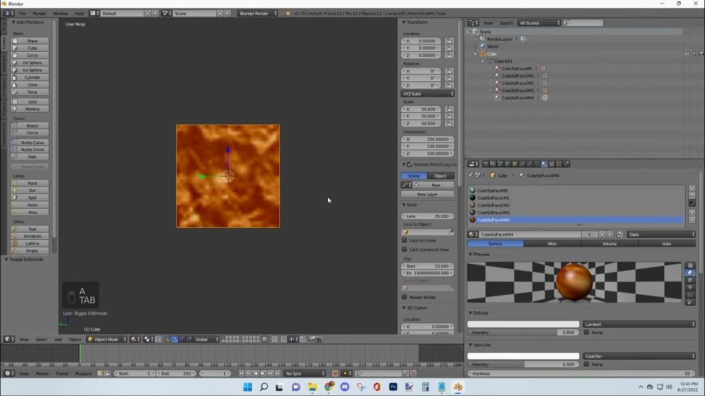The height and width of the screenshot is (396, 705).
Task: Click the New Layer button
Action: [427, 194]
